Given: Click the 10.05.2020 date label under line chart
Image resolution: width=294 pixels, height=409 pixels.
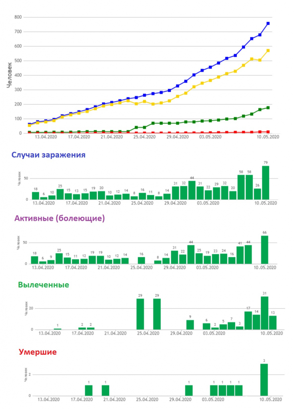Looking at the screenshot, I should point(268,137).
